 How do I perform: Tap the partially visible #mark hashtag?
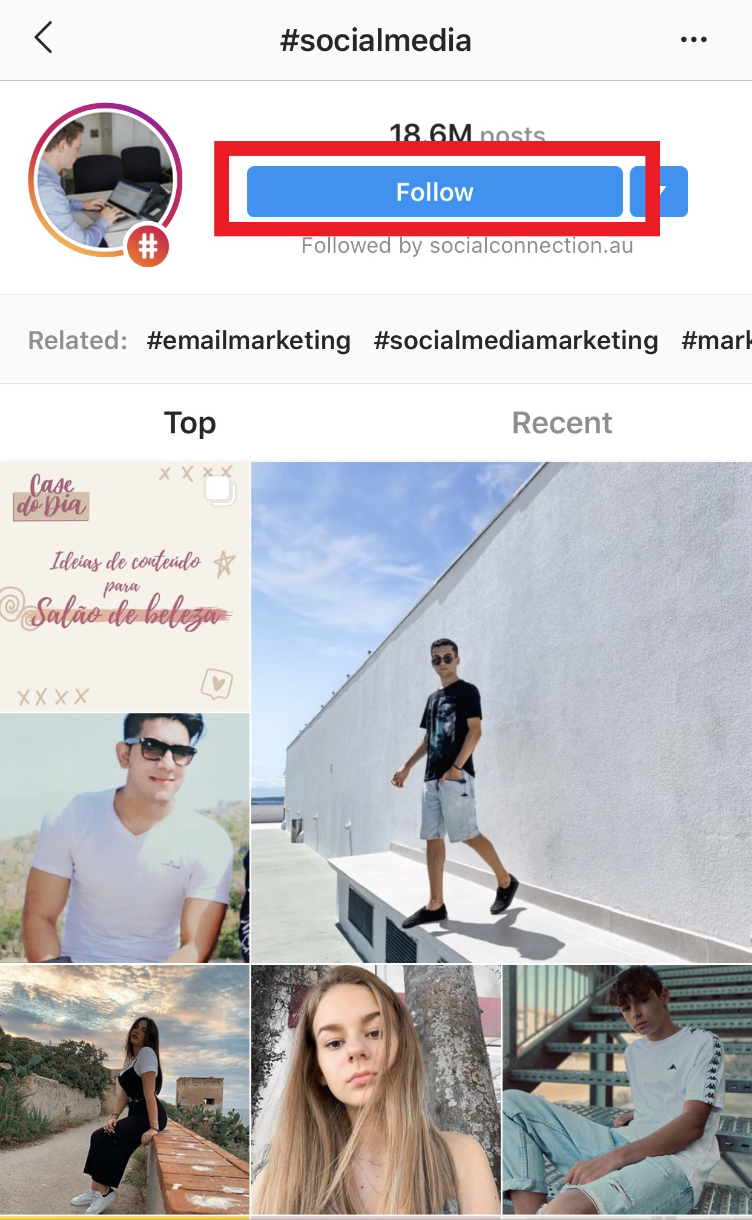click(x=716, y=340)
